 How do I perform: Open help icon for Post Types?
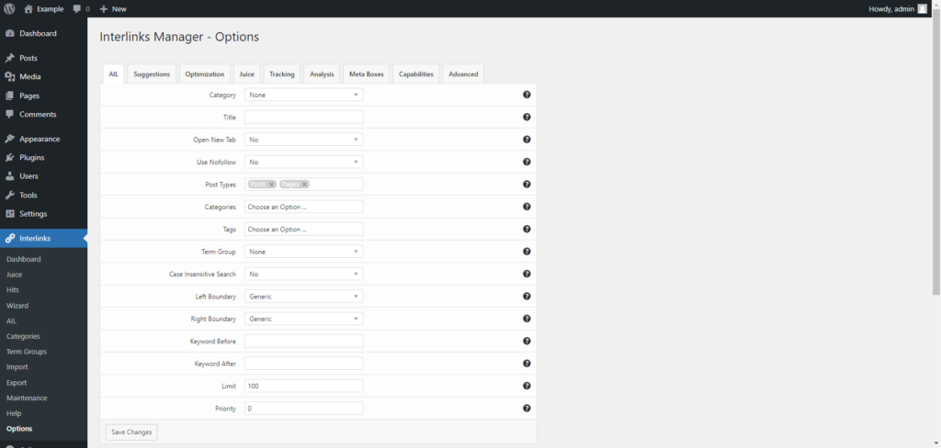point(527,185)
